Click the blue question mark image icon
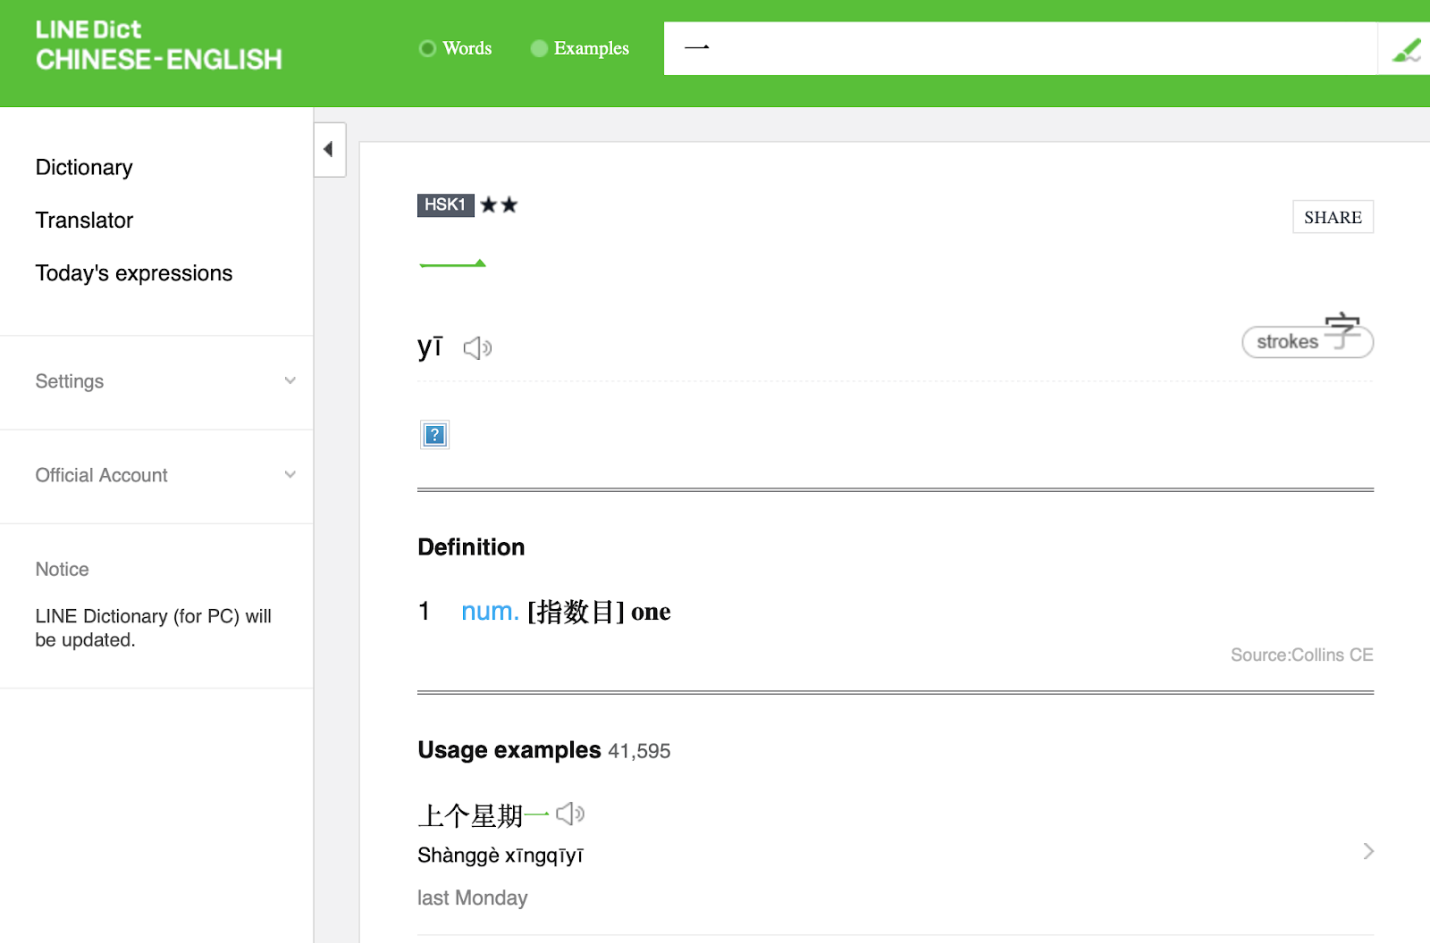This screenshot has width=1430, height=943. (x=434, y=435)
